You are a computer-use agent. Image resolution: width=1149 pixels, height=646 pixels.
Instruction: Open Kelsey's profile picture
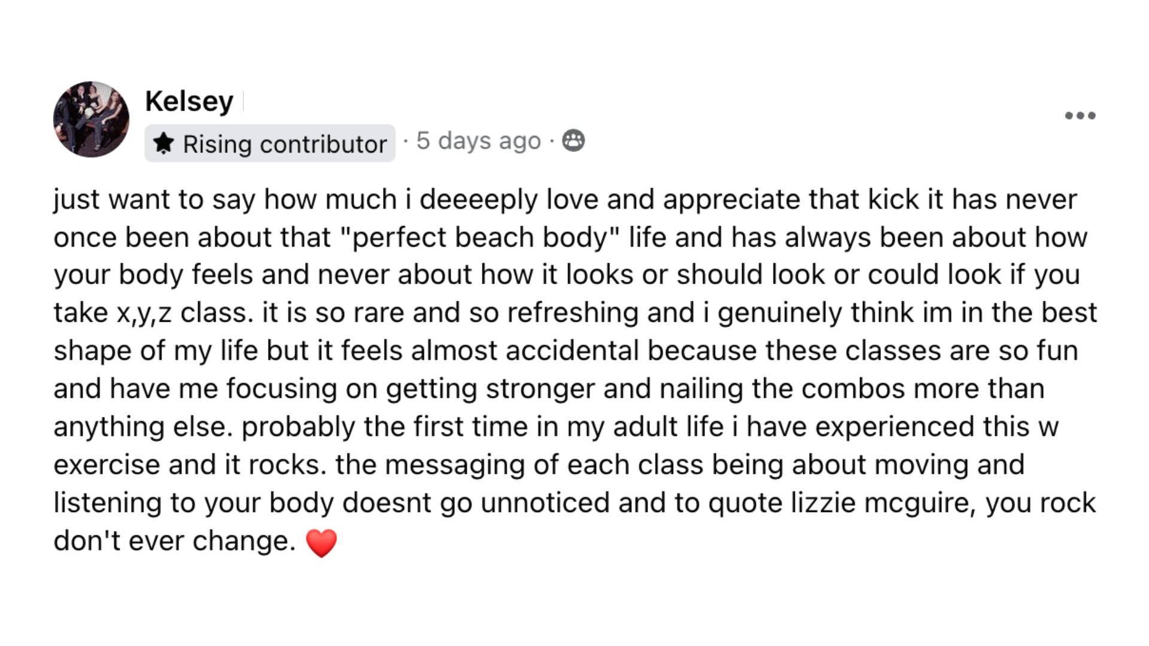click(91, 119)
